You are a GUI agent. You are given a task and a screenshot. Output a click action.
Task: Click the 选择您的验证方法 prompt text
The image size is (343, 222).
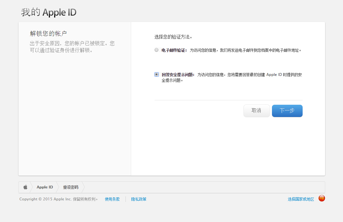tap(173, 37)
